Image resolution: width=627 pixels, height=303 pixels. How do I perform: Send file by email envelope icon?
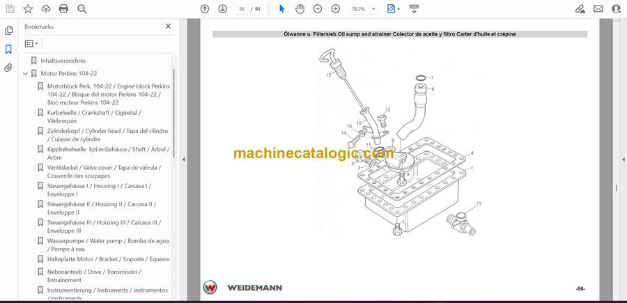[598, 9]
